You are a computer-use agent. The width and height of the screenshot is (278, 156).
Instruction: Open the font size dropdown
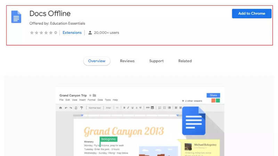(x=117, y=108)
